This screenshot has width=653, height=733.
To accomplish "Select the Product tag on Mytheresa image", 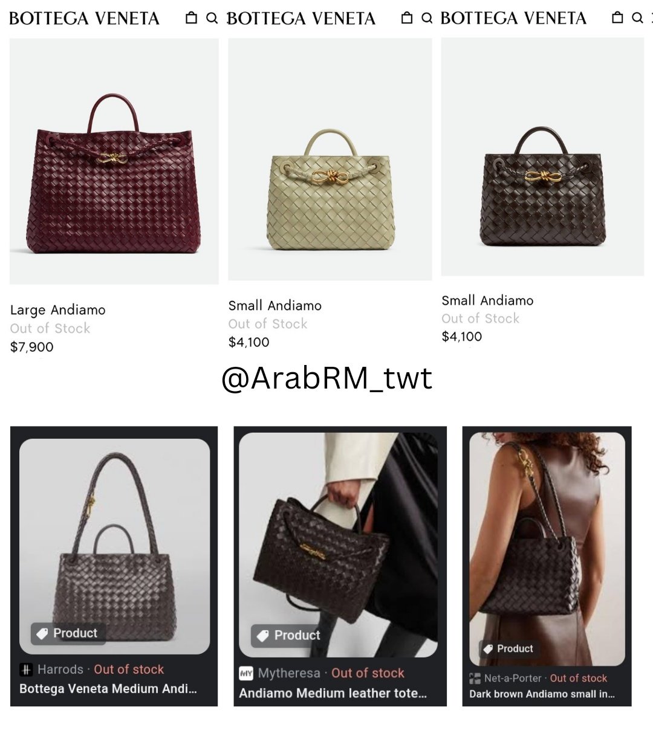I will 289,635.
